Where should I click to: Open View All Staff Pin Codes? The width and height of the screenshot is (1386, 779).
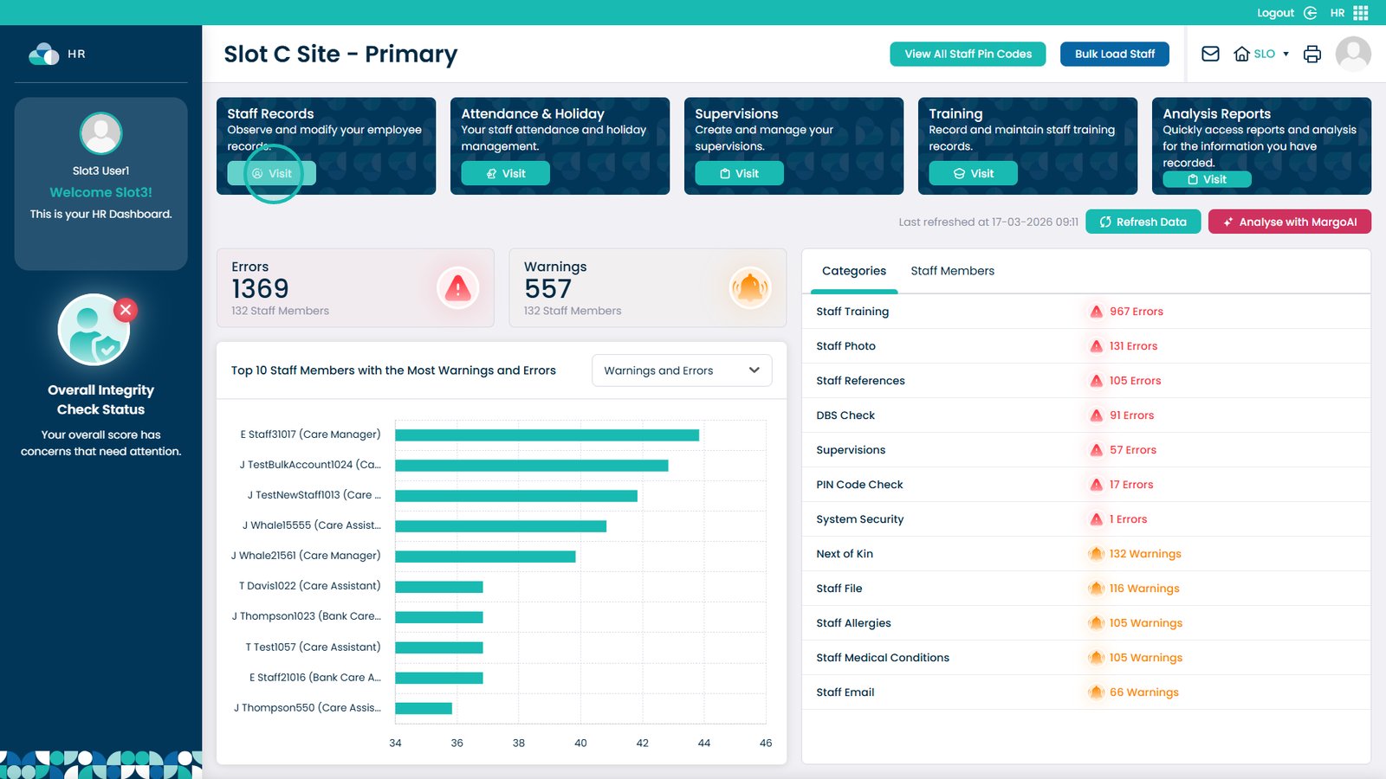(968, 54)
